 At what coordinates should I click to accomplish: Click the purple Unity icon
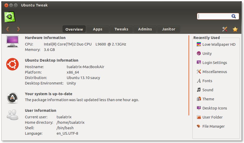[199, 54]
